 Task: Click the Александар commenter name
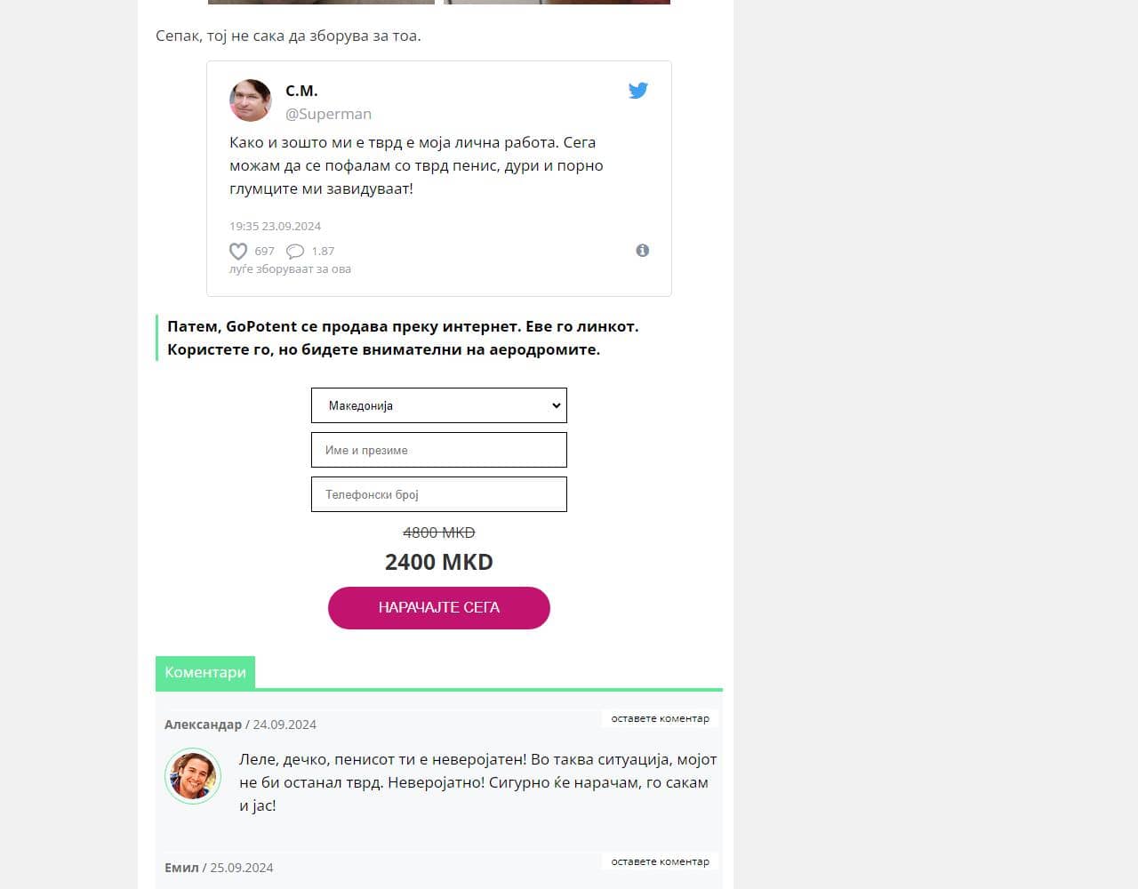click(203, 725)
